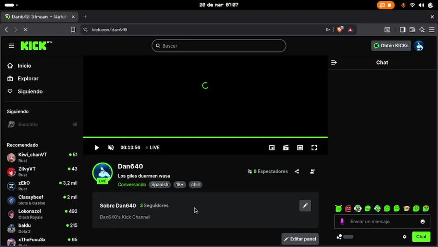The width and height of the screenshot is (438, 247).
Task: Open chat settings gear
Action: tap(404, 237)
